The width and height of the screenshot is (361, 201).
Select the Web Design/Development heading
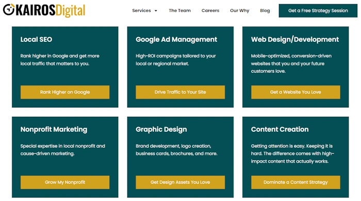point(295,40)
